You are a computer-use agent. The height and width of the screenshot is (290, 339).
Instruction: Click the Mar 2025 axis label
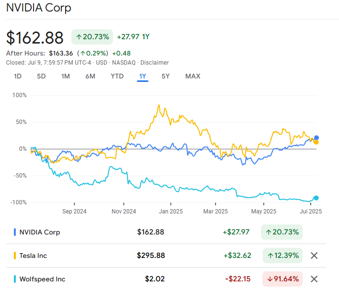(x=215, y=212)
